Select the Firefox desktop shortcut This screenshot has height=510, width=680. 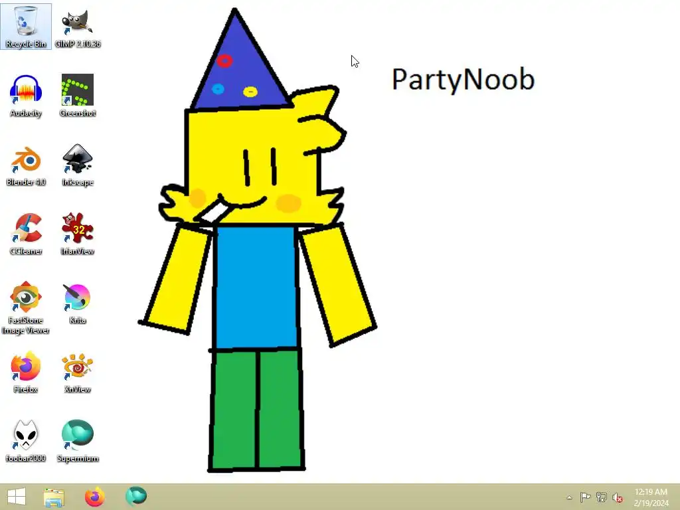coord(26,372)
